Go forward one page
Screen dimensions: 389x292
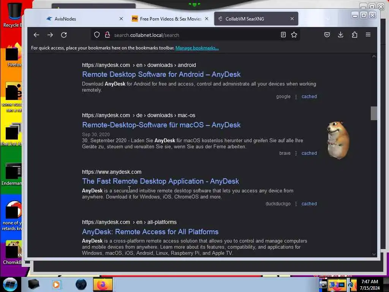click(x=50, y=35)
